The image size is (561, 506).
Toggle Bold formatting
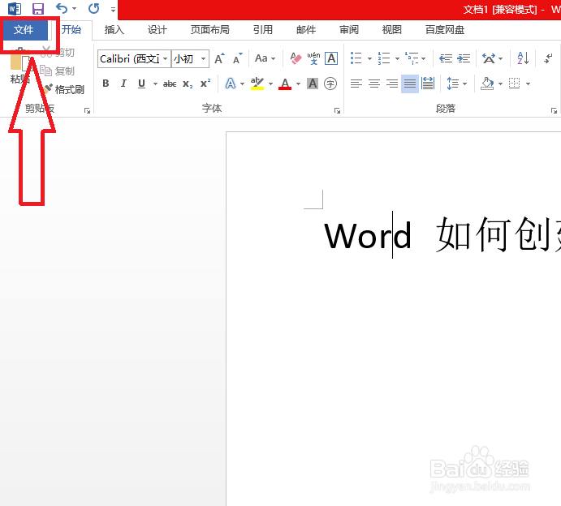click(106, 84)
